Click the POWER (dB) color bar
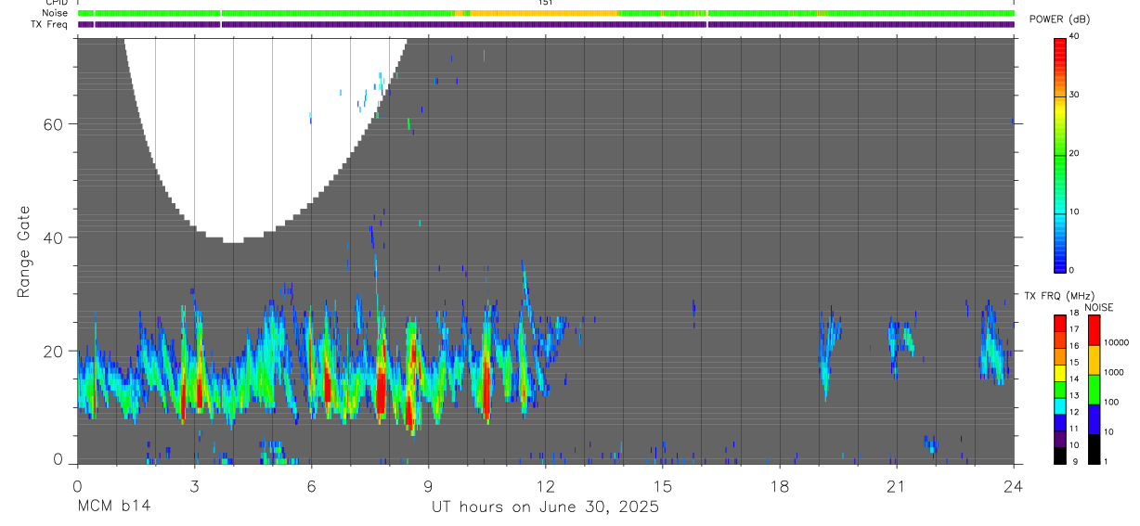Viewport: 1140px width, 526px height. 1060,154
